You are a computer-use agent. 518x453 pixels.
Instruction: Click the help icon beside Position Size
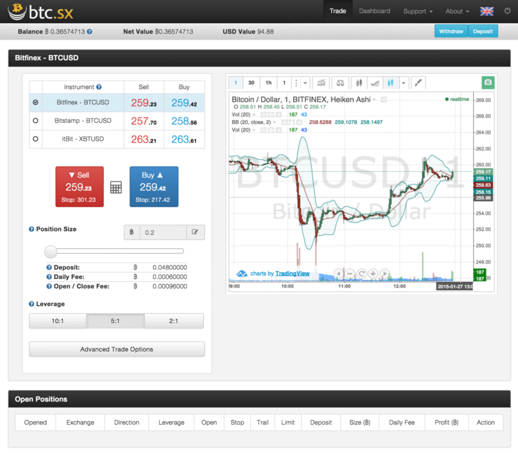tap(31, 229)
